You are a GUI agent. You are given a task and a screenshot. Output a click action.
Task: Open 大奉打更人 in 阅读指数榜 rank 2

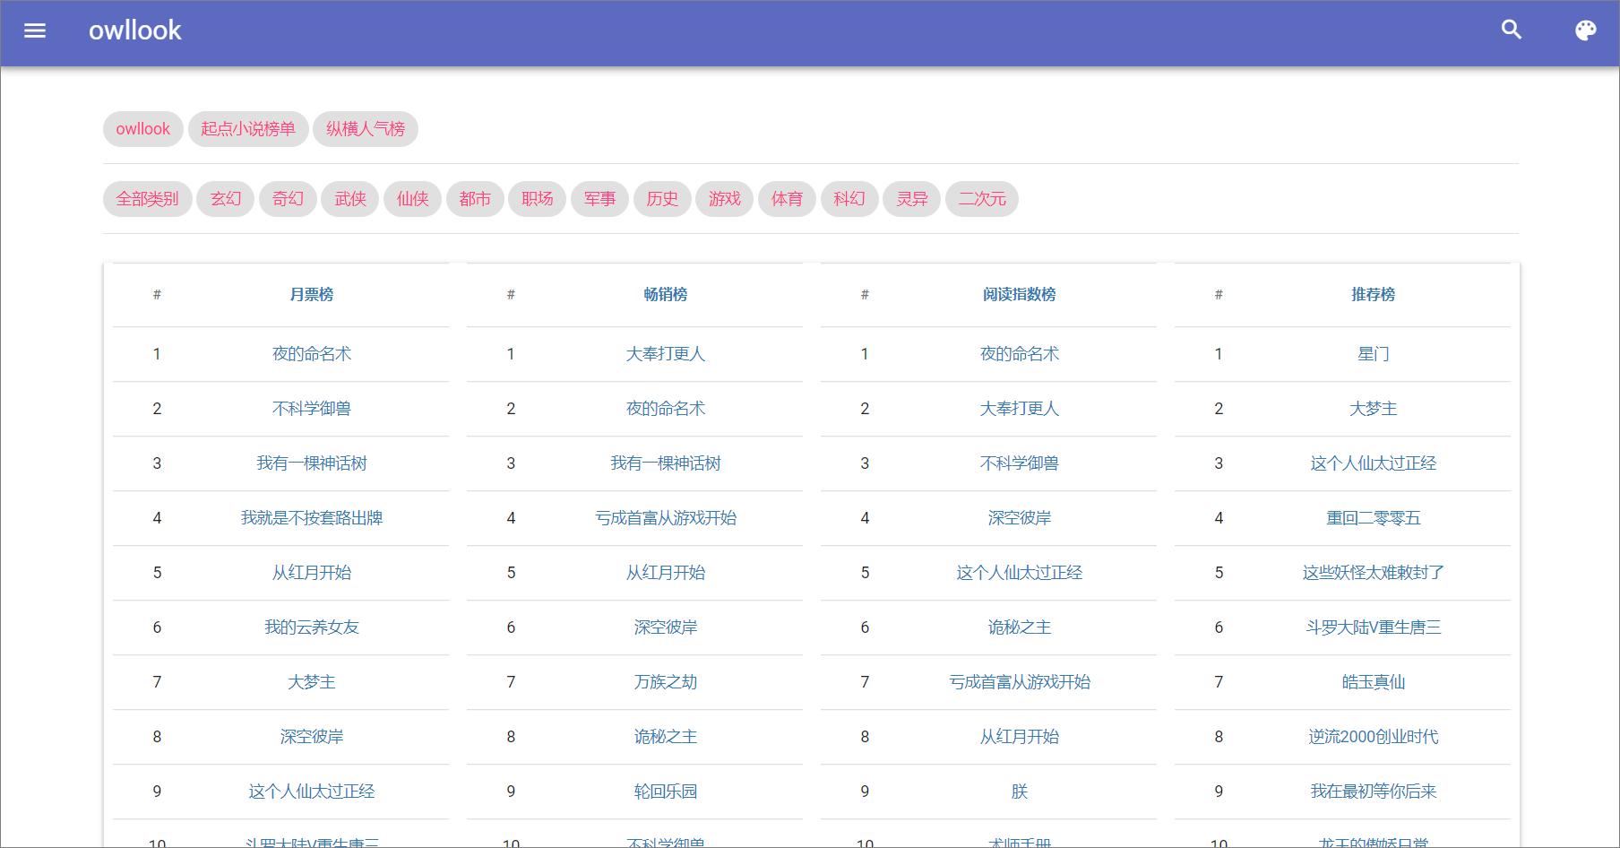pyautogui.click(x=1020, y=409)
